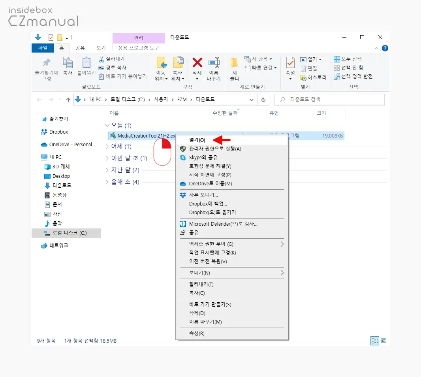Click 바로 가기 붙여넣기 in ribbon

[123, 76]
